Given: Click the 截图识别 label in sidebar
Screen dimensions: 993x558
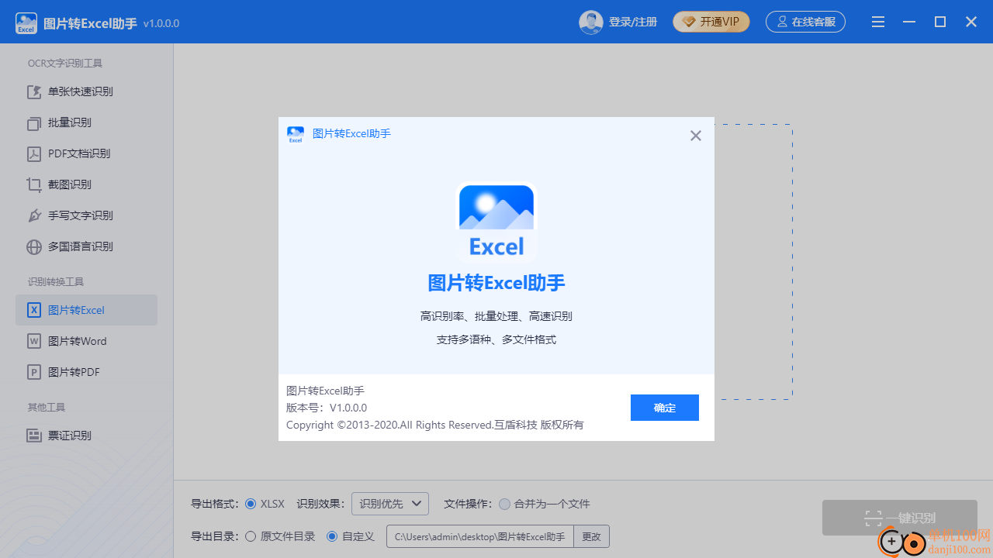Looking at the screenshot, I should [70, 184].
